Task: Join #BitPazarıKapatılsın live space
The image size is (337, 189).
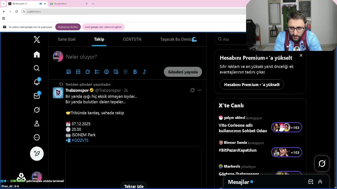Action: [x=237, y=150]
